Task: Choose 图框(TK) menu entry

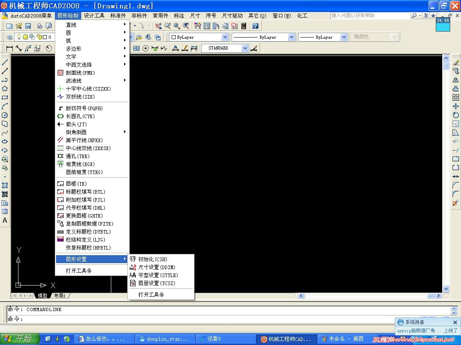Action: pyautogui.click(x=92, y=184)
